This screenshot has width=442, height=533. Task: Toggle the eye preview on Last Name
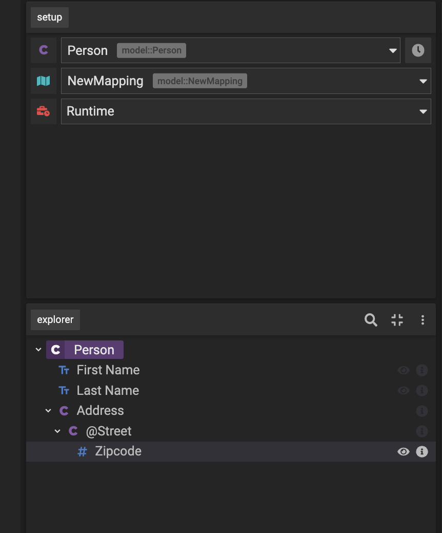click(x=404, y=391)
